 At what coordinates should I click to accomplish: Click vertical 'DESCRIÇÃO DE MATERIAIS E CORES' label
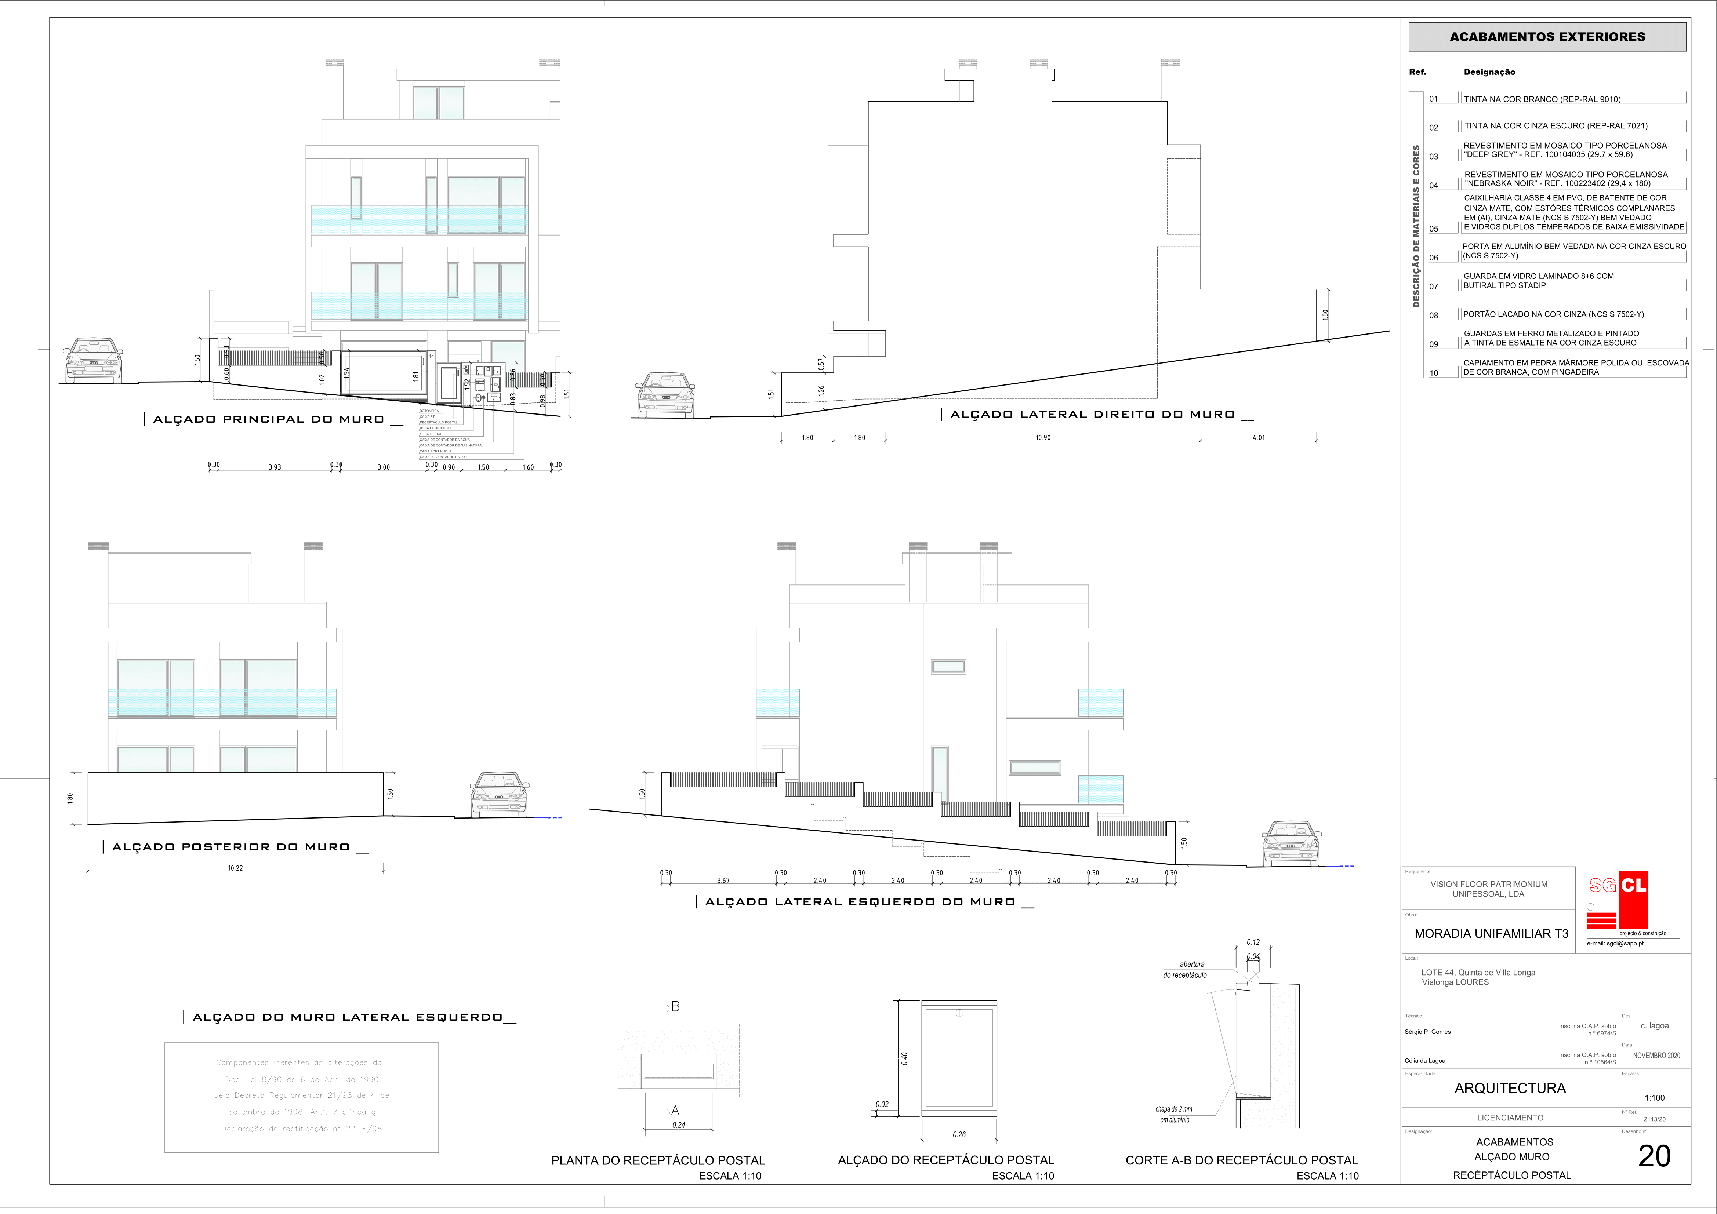[1416, 226]
